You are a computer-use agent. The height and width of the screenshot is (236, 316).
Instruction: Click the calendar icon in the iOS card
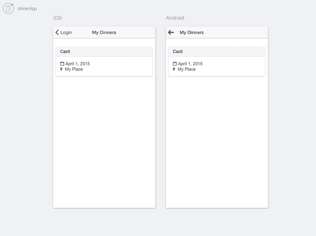point(62,63)
